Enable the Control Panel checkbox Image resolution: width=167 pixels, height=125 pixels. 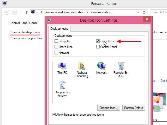98,47
